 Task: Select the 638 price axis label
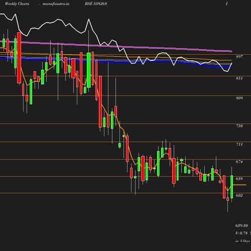coord(239,179)
